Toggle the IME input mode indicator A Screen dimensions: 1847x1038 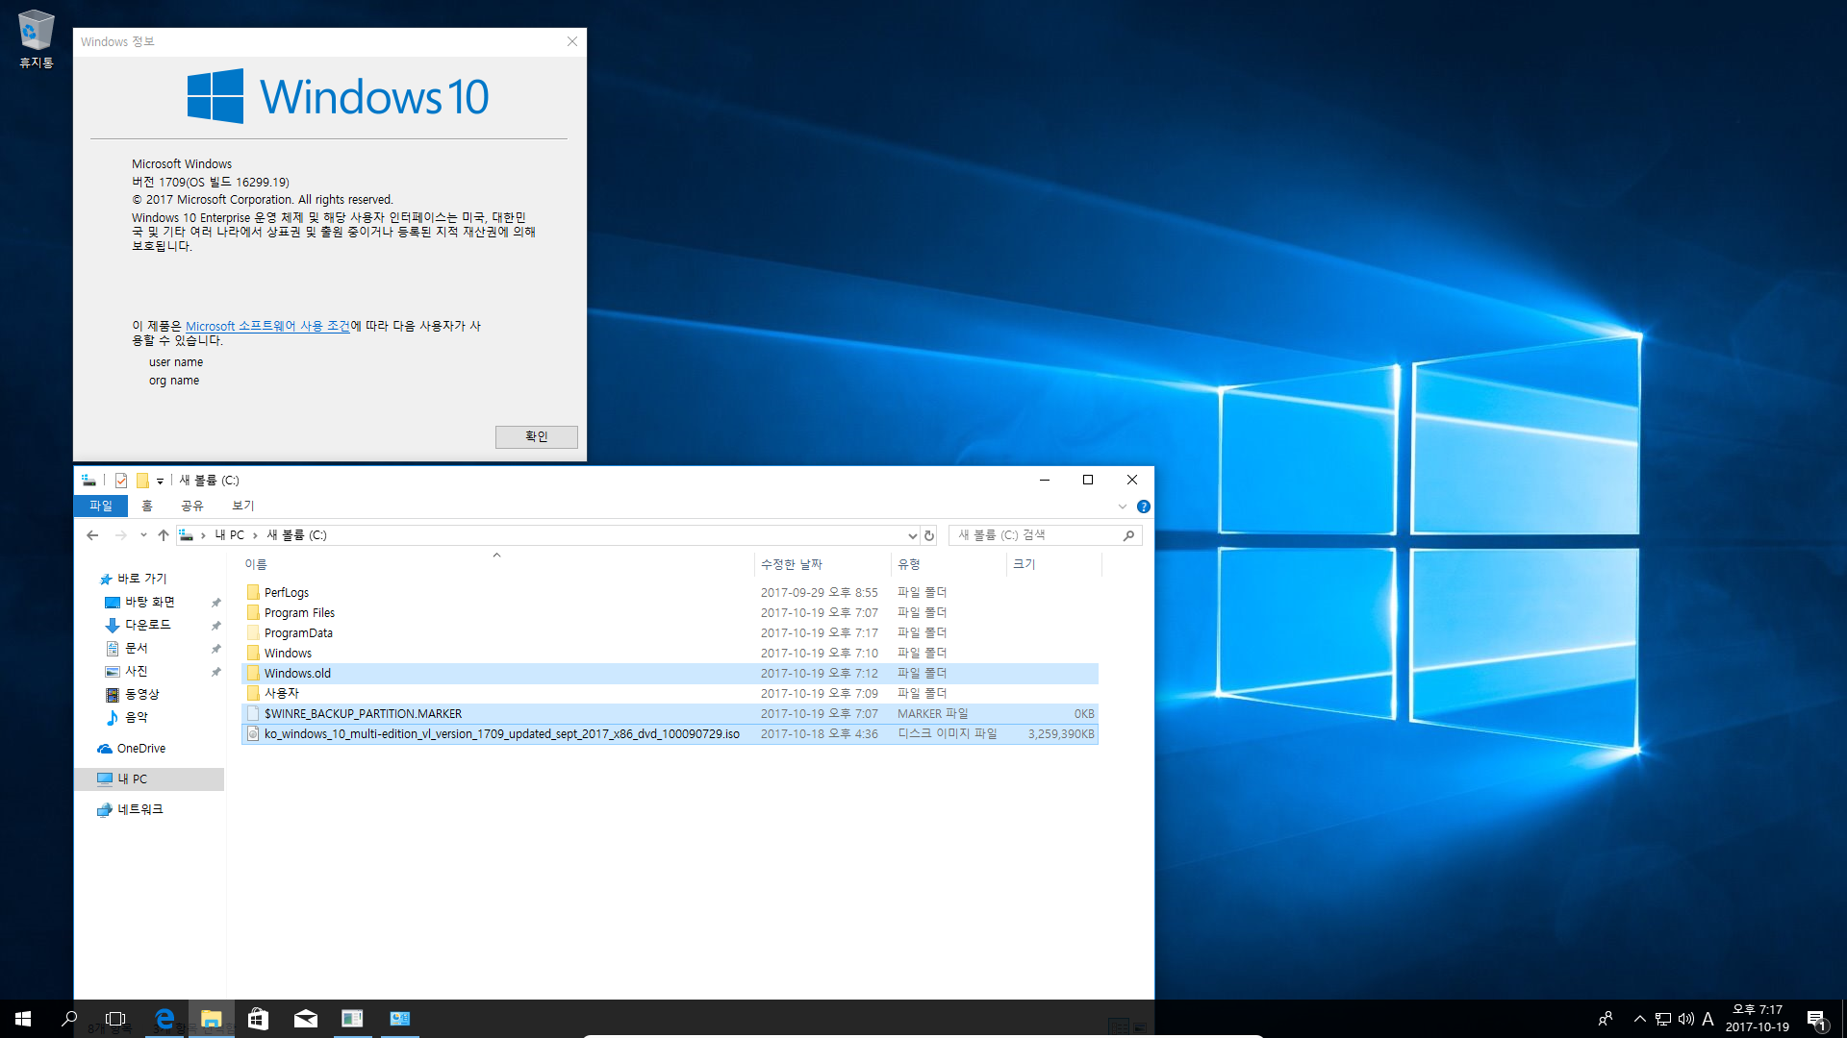(x=1708, y=1019)
